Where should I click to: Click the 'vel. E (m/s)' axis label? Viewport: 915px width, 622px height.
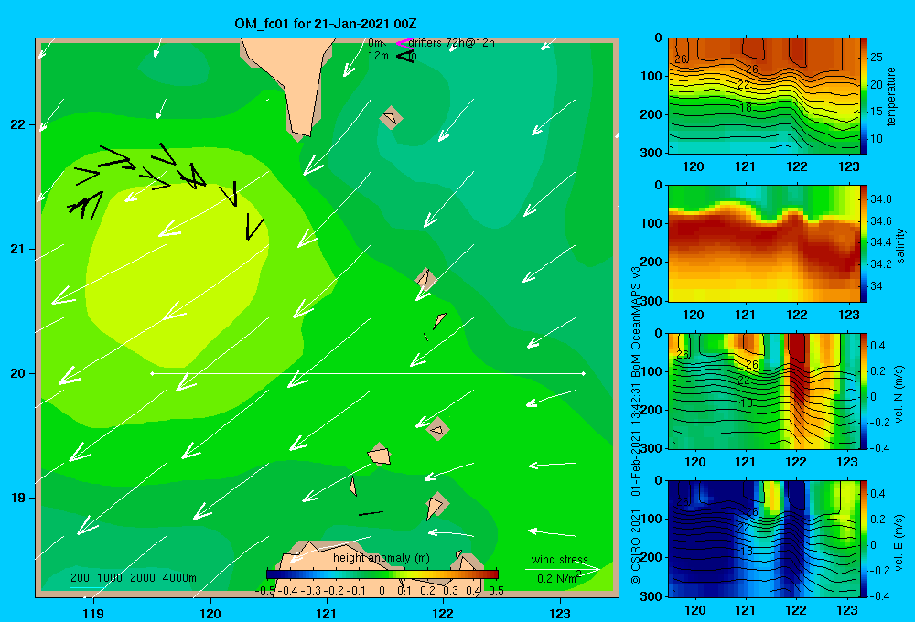click(899, 542)
